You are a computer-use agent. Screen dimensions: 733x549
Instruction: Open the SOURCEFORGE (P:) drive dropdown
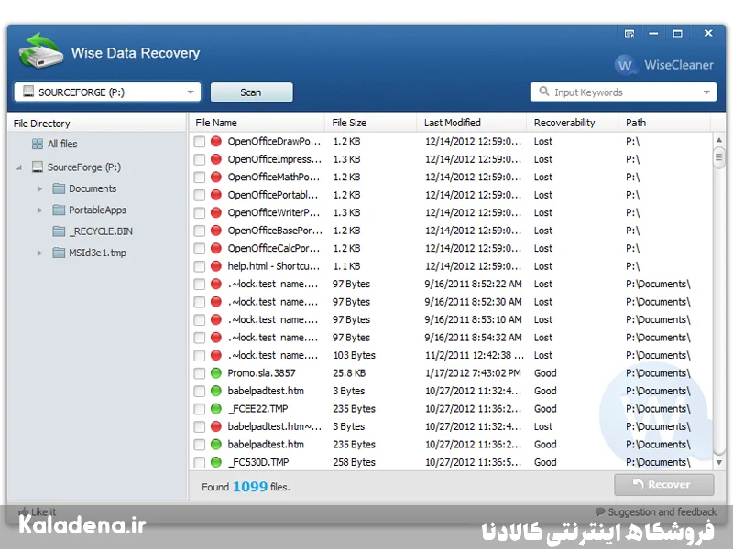(x=191, y=92)
